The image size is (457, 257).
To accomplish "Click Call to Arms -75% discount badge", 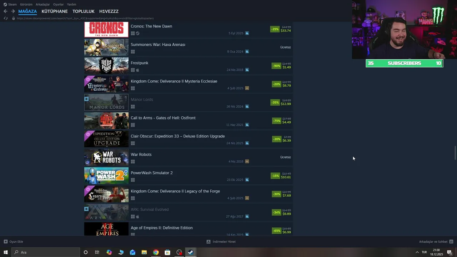I will (277, 121).
